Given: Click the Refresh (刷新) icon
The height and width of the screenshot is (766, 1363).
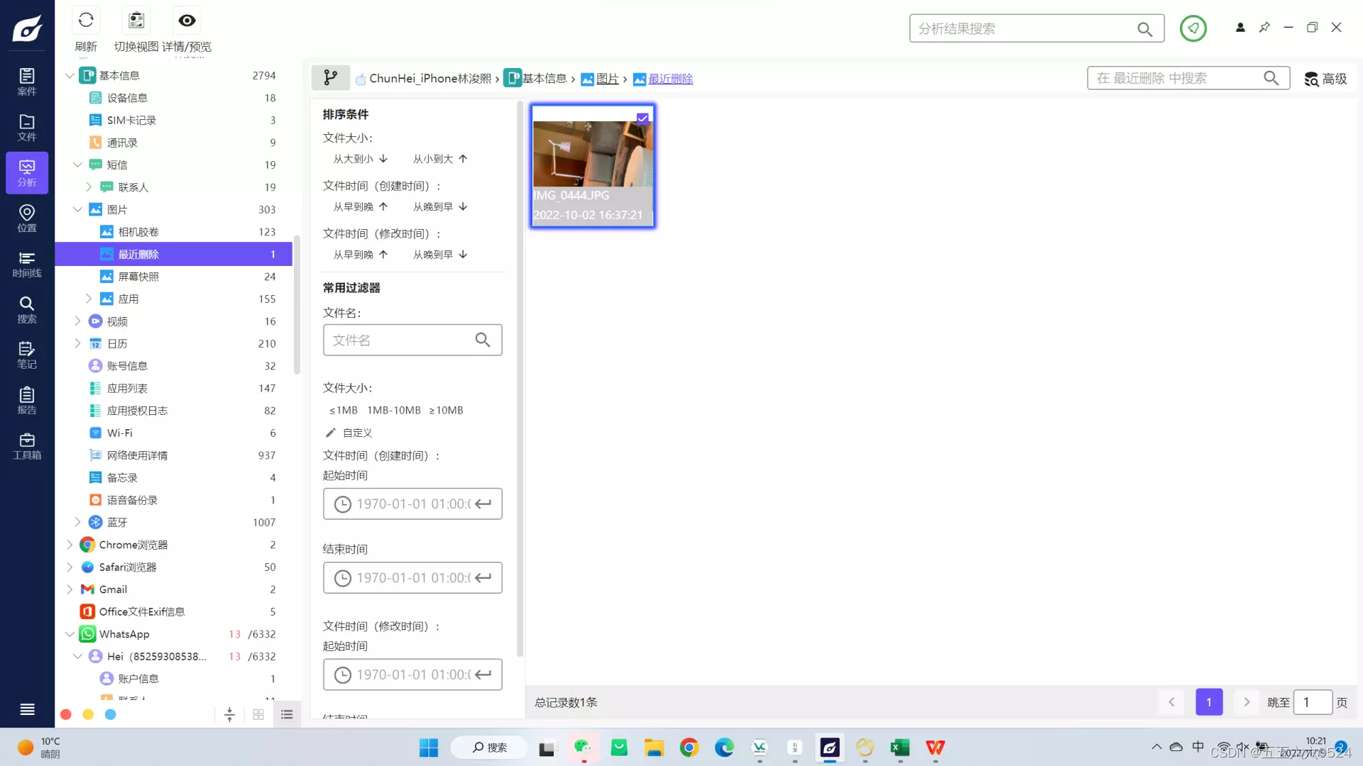Looking at the screenshot, I should click(x=86, y=21).
